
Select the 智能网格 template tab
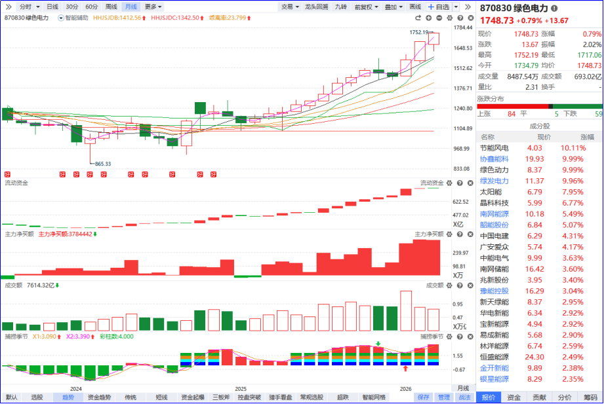[x=374, y=397]
